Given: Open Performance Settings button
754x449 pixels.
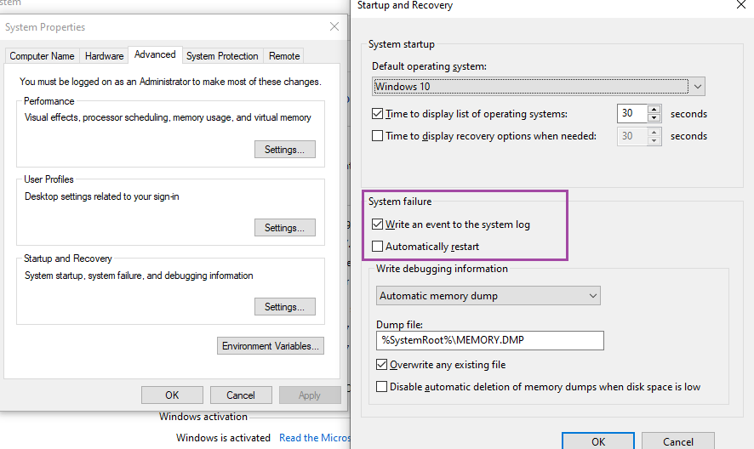Looking at the screenshot, I should [284, 150].
